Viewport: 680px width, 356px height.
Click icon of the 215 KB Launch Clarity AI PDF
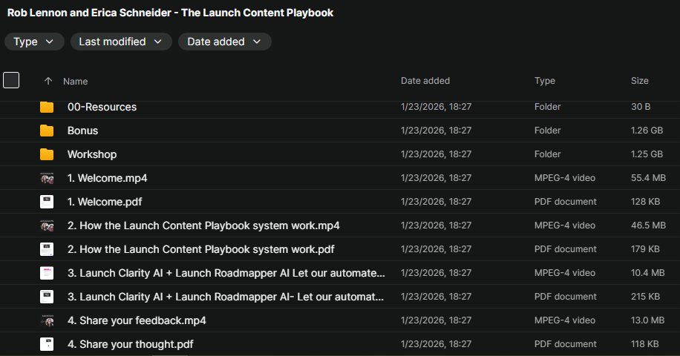pos(47,297)
